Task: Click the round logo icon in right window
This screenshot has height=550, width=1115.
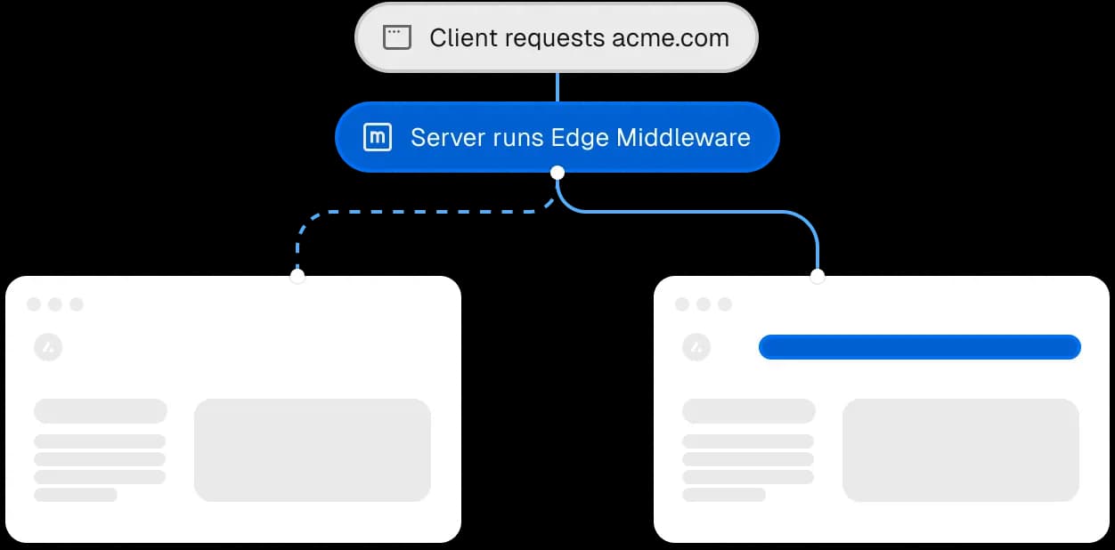Action: click(696, 348)
